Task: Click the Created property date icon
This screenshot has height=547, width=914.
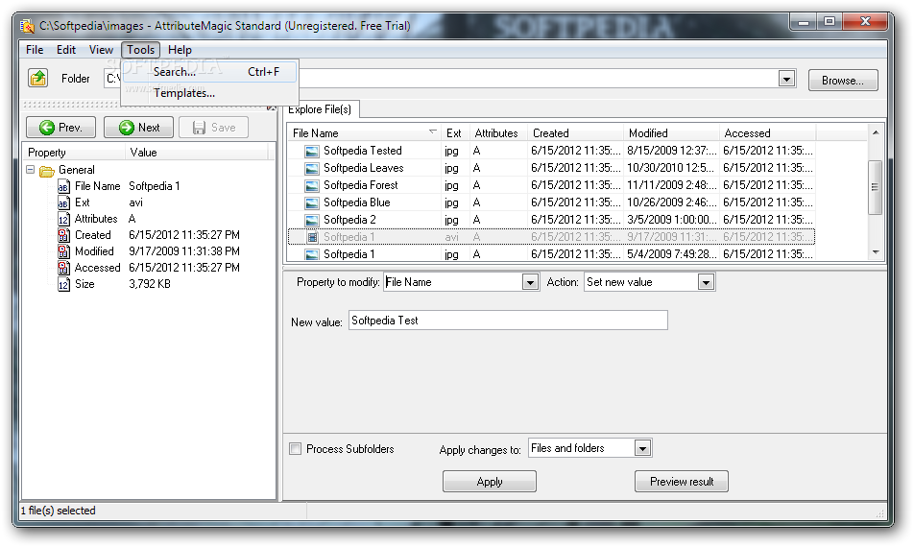Action: tap(63, 235)
